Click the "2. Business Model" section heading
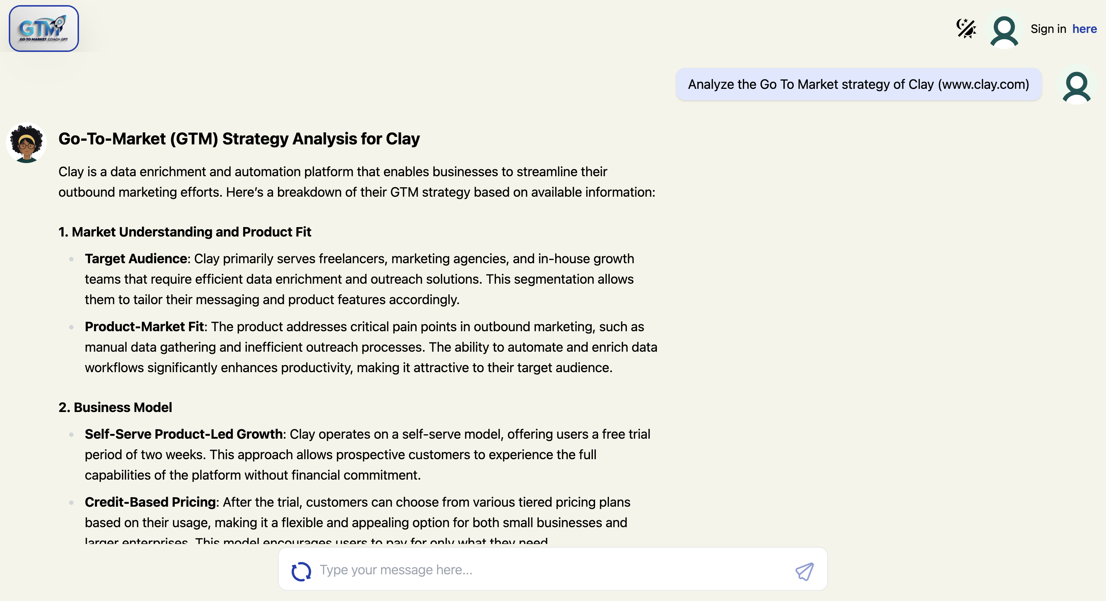 click(115, 407)
